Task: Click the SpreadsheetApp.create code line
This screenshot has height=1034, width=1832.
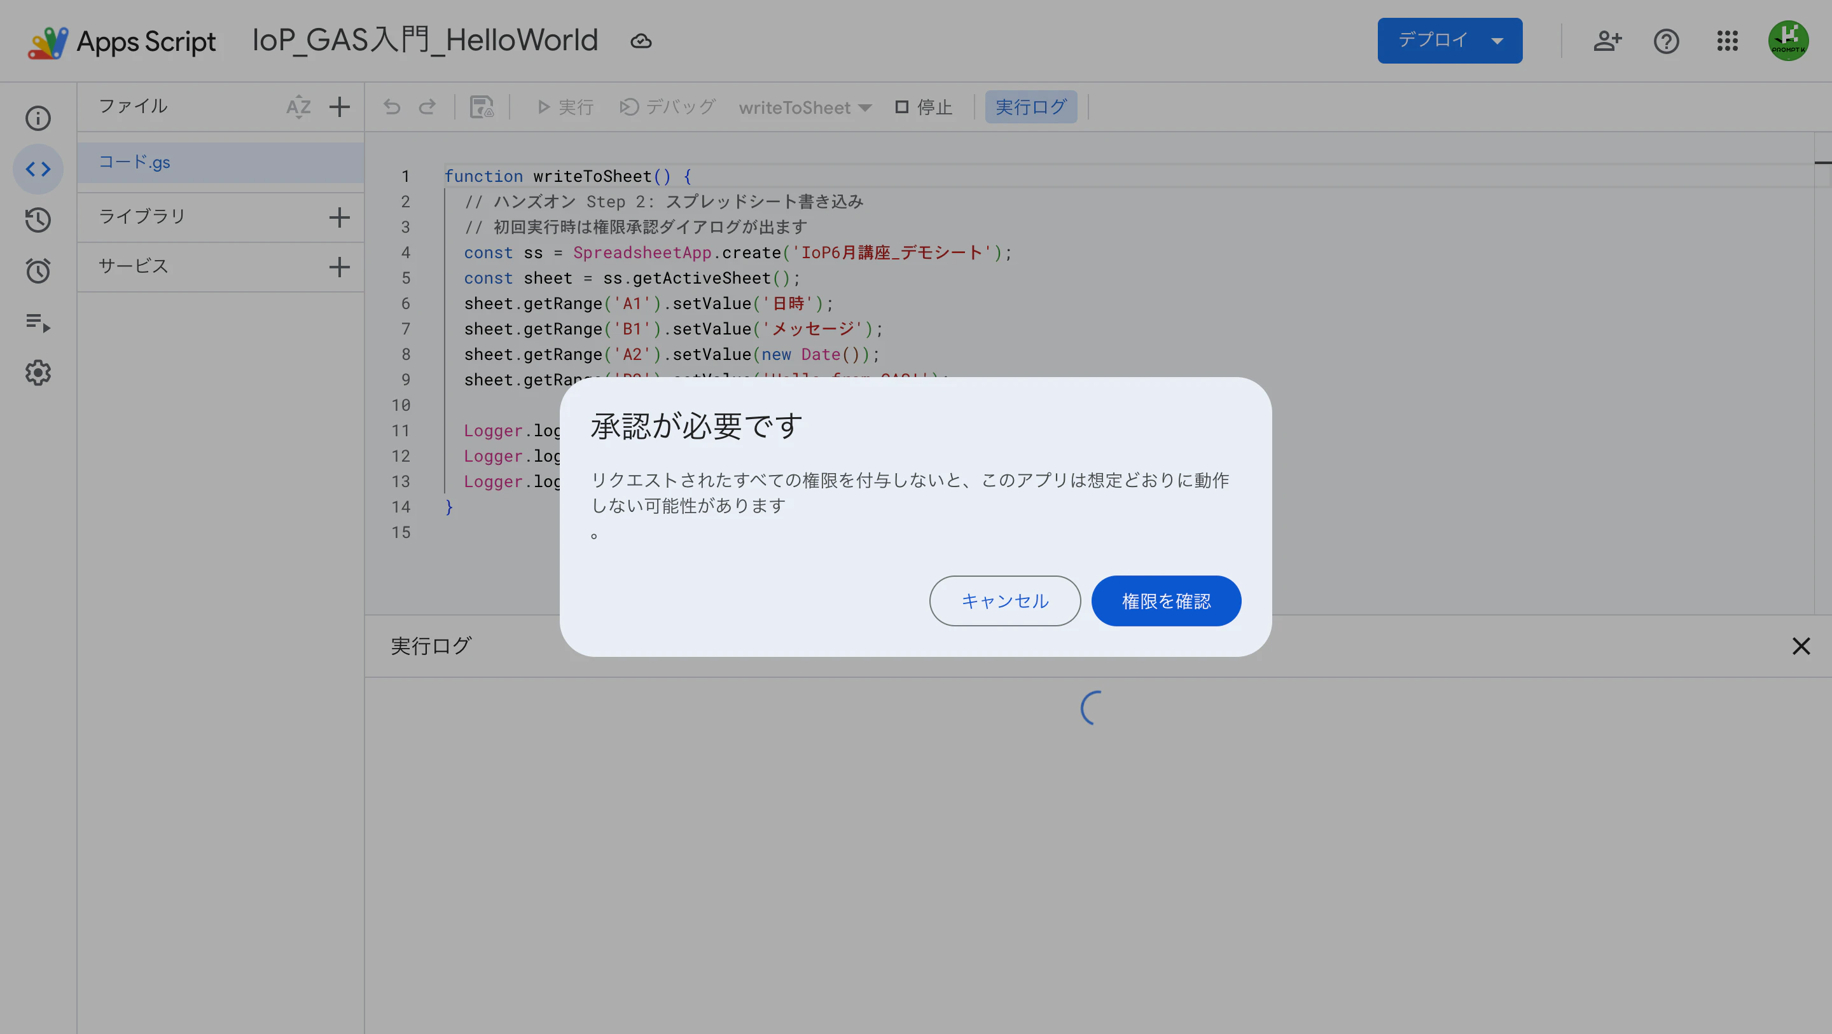Action: click(x=737, y=252)
